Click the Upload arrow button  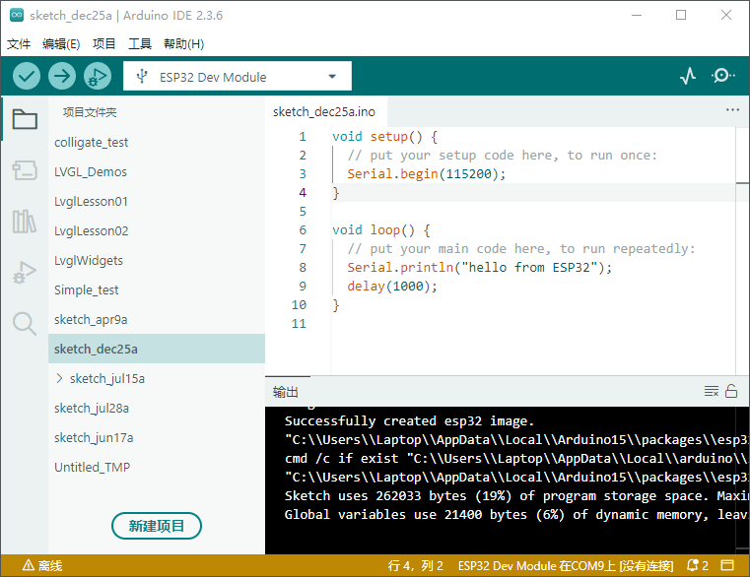click(x=62, y=76)
